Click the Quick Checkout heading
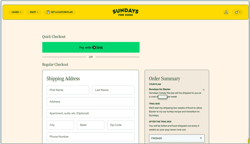Screen dimensions: 250x144 click(x=54, y=37)
